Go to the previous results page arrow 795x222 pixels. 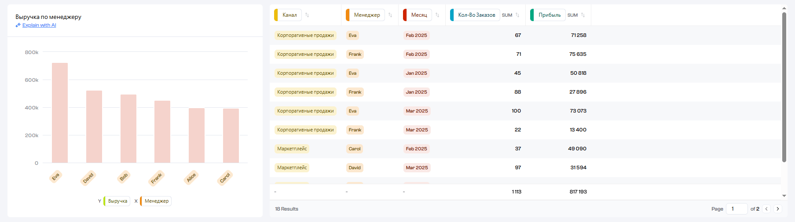pos(766,209)
